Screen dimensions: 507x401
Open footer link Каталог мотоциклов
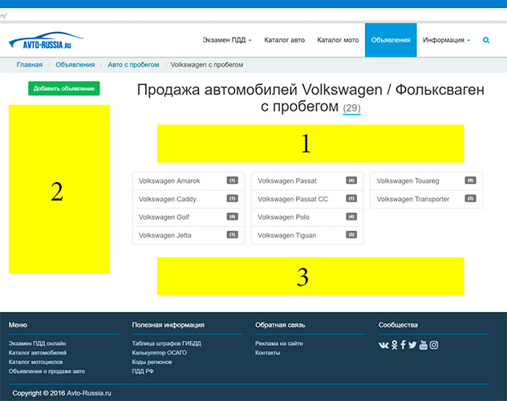(x=35, y=362)
